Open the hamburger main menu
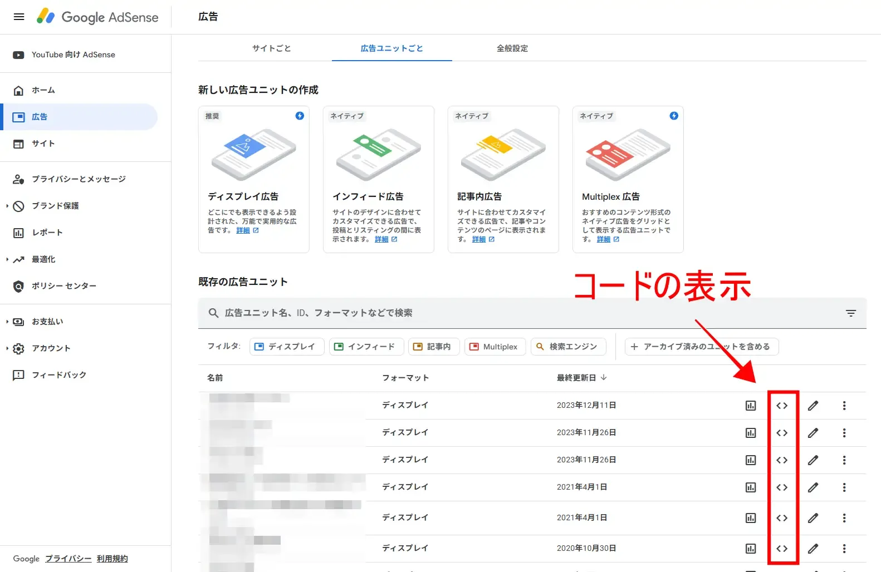 pos(19,17)
